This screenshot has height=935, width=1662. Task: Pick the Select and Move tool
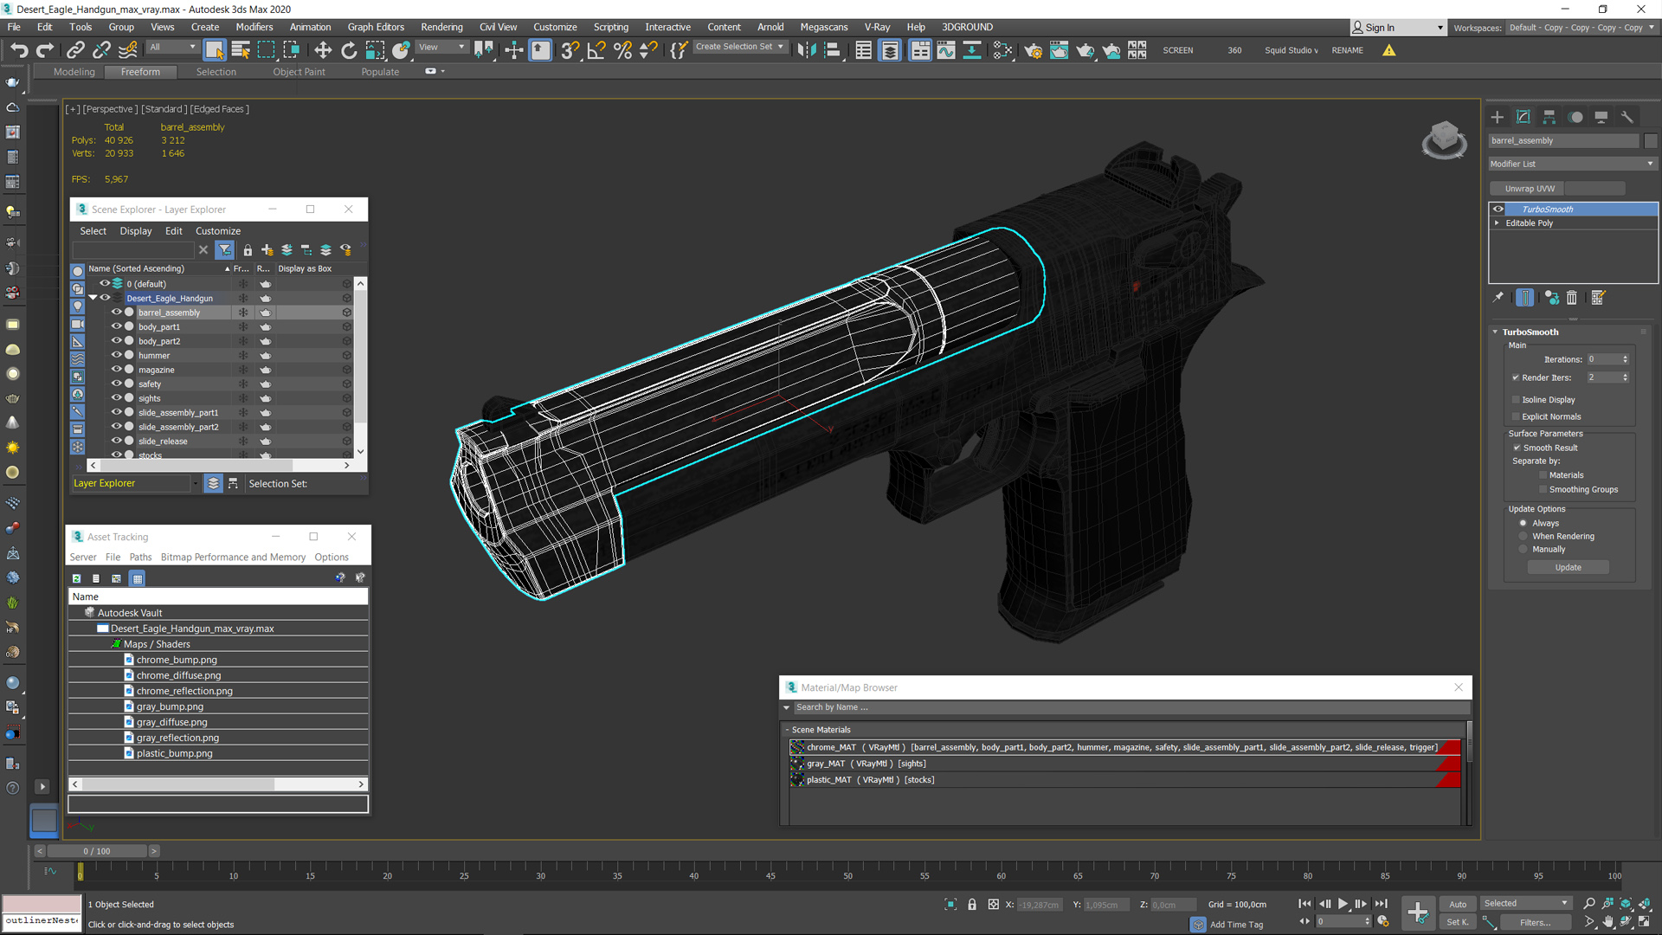(323, 50)
